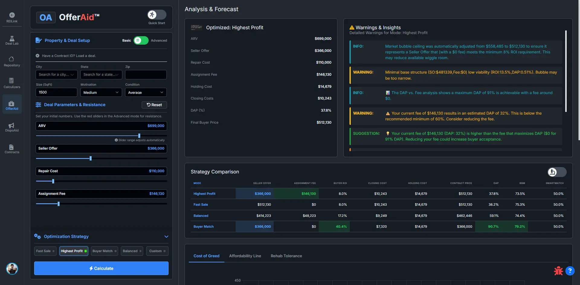
Task: Open the Condition dropdown
Action: click(146, 92)
